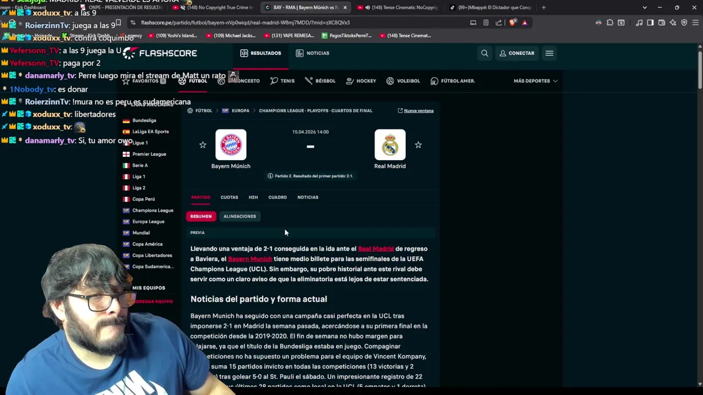Open NOTICIAS in the top navigation
This screenshot has width=703, height=395.
pos(313,53)
